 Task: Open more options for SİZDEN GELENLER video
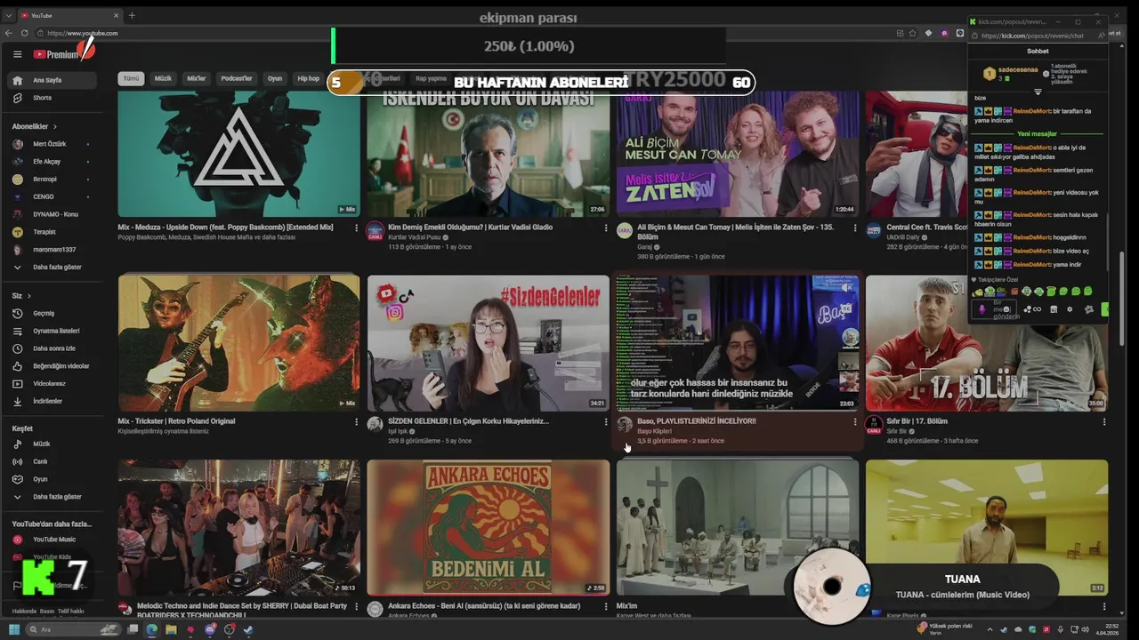pyautogui.click(x=606, y=421)
